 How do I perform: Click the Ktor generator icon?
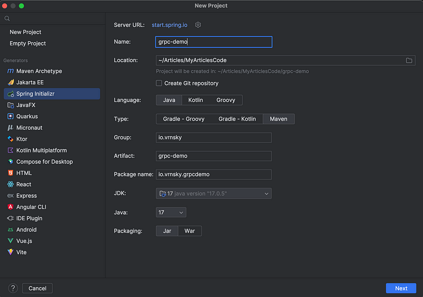[x=11, y=139]
